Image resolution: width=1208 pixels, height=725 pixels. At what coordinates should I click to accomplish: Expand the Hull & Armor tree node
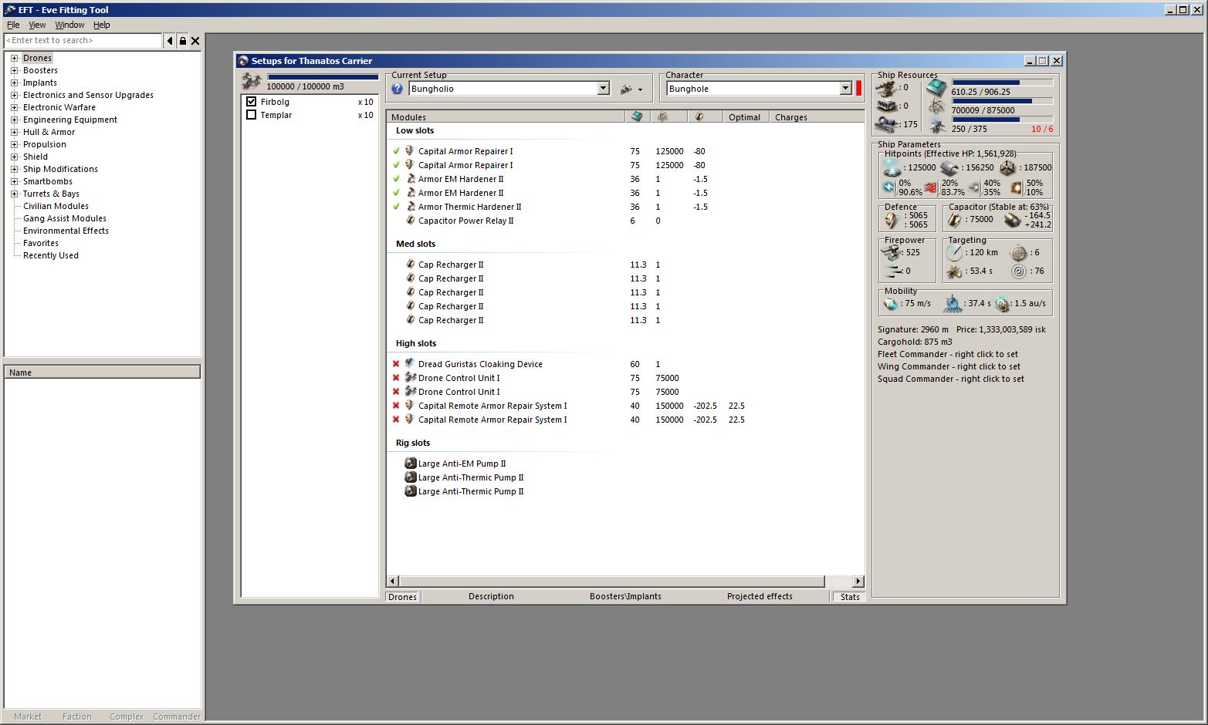pyautogui.click(x=14, y=132)
